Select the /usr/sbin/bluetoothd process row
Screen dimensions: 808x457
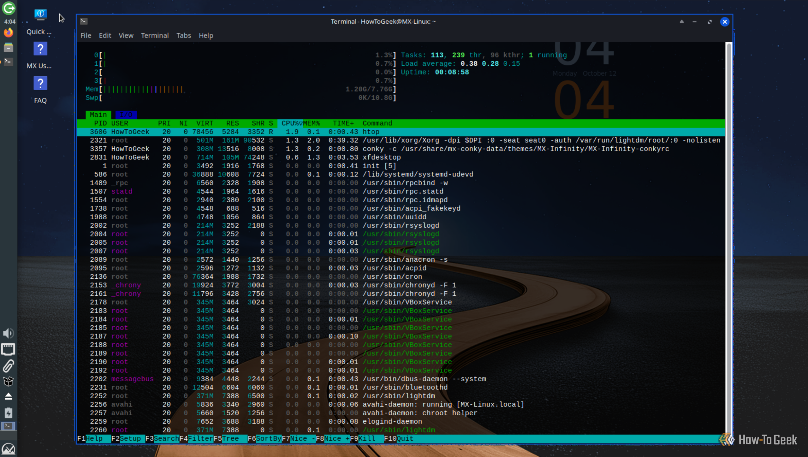(401, 387)
